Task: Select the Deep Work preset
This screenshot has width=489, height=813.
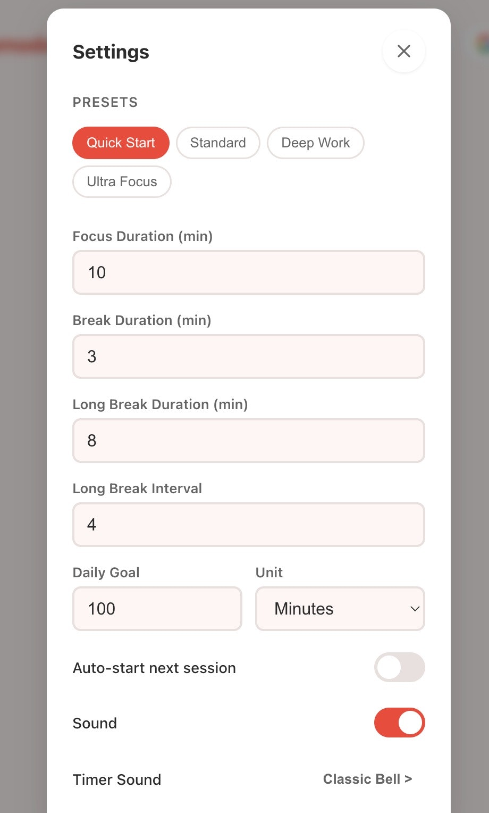Action: click(x=316, y=143)
